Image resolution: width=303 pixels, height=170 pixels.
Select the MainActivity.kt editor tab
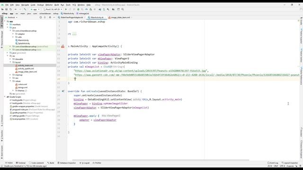pos(97,17)
